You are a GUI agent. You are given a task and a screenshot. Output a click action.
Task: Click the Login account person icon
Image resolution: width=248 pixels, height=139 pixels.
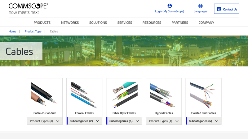[170, 6]
